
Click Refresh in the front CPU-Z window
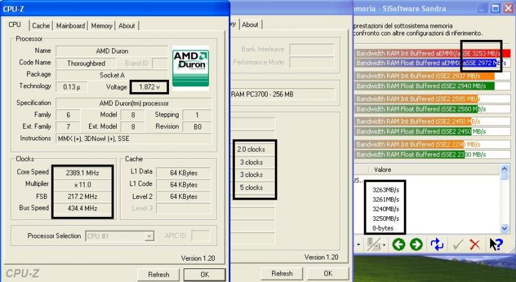pyautogui.click(x=158, y=274)
